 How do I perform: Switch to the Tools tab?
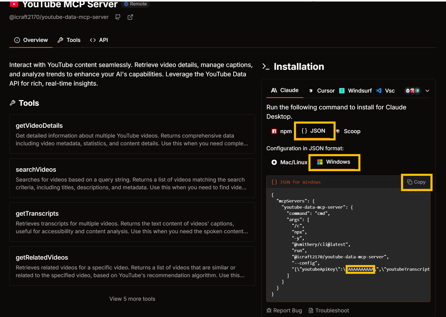tap(69, 40)
